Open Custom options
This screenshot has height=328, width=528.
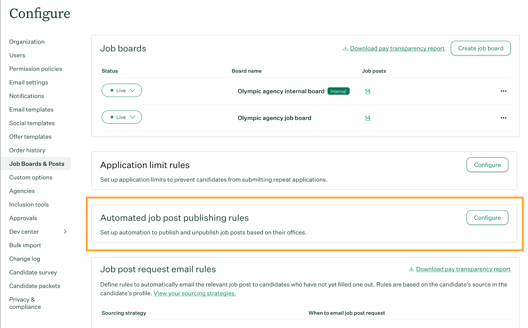31,177
